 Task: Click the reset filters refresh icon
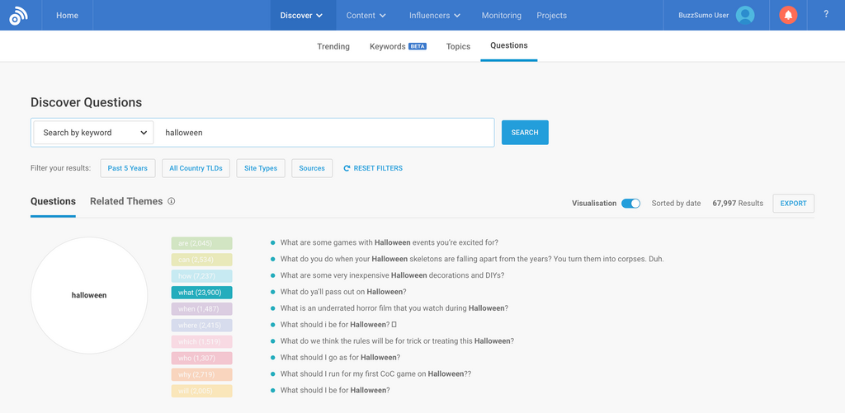pyautogui.click(x=347, y=168)
